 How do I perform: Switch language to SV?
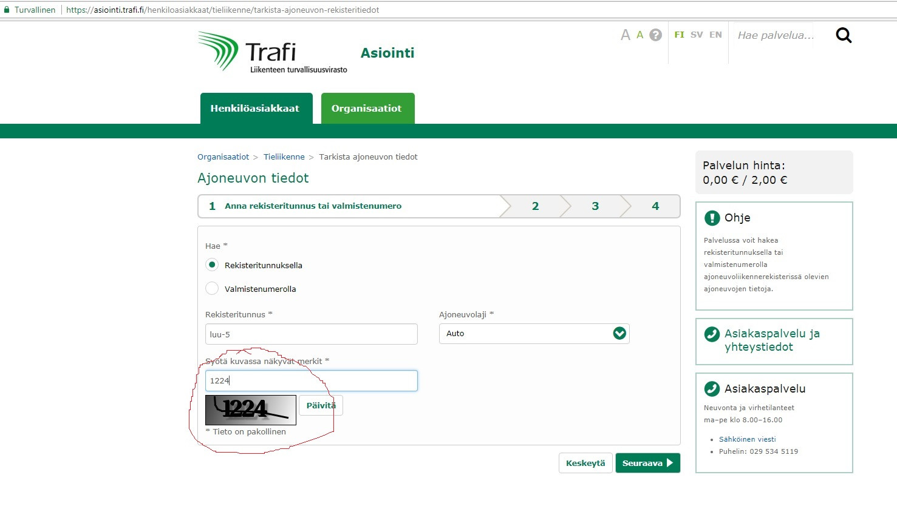click(697, 35)
